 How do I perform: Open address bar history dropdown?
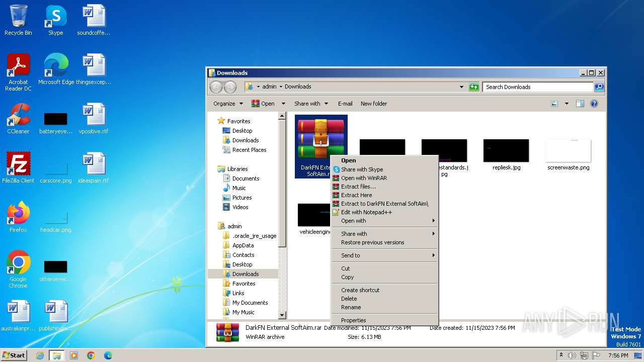(462, 87)
